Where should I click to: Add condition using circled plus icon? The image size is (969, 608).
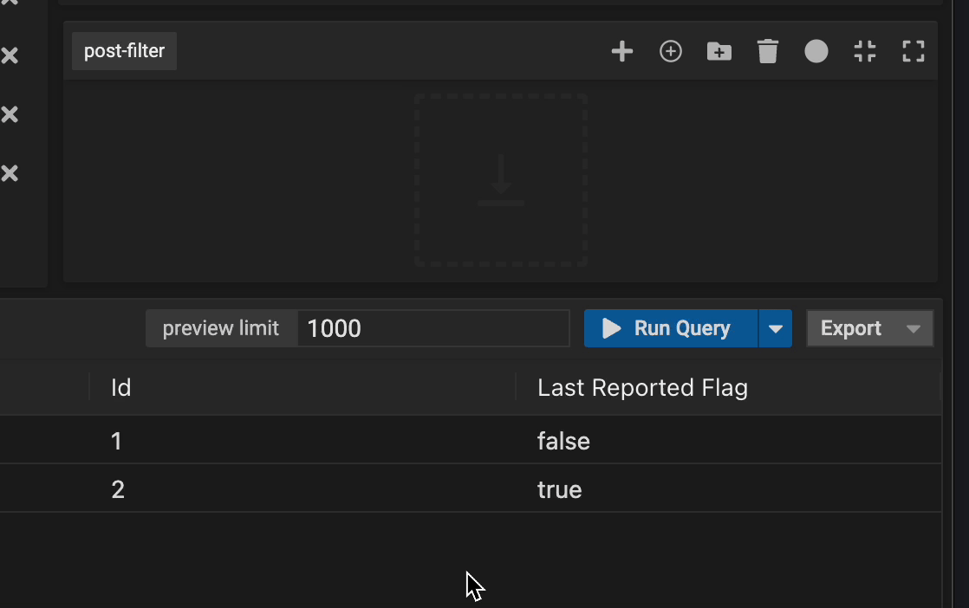pos(671,51)
